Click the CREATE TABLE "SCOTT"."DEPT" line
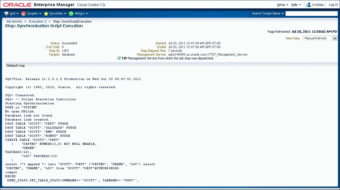The height and width of the screenshot is (190, 340). coord(32,140)
